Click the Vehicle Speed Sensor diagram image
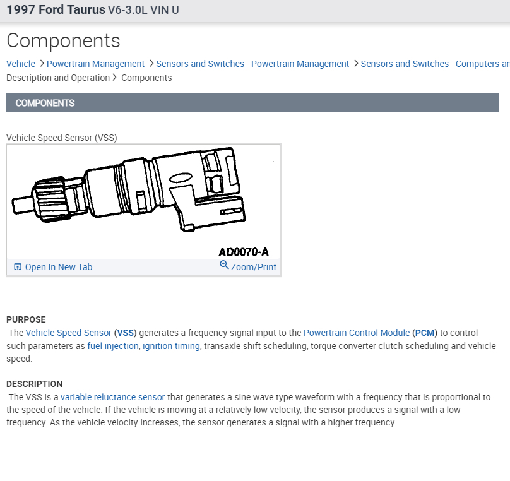The image size is (510, 481). pyautogui.click(x=143, y=201)
